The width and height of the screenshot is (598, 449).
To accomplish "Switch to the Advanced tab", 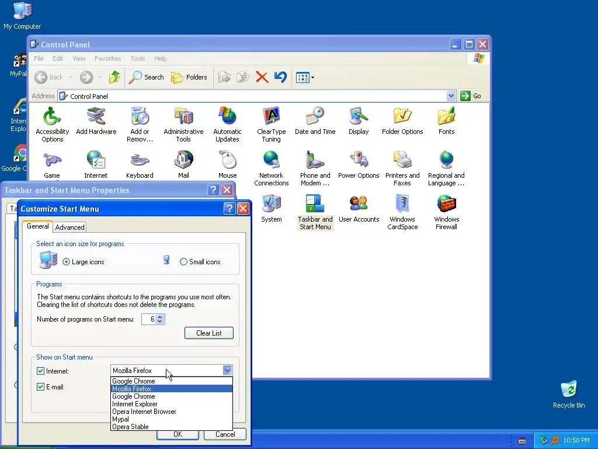I will click(x=70, y=227).
